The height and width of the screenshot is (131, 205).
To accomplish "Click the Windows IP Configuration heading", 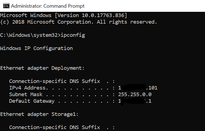I will [36, 48].
